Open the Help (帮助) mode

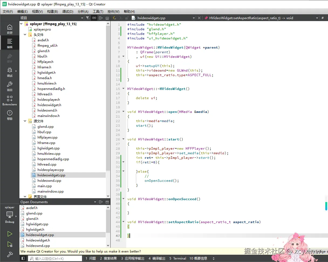(x=10, y=115)
